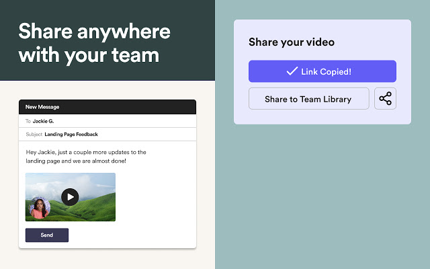Viewport: 430px width, 269px height.
Task: Click the Landing Page Feedback subject text
Action: 71,134
